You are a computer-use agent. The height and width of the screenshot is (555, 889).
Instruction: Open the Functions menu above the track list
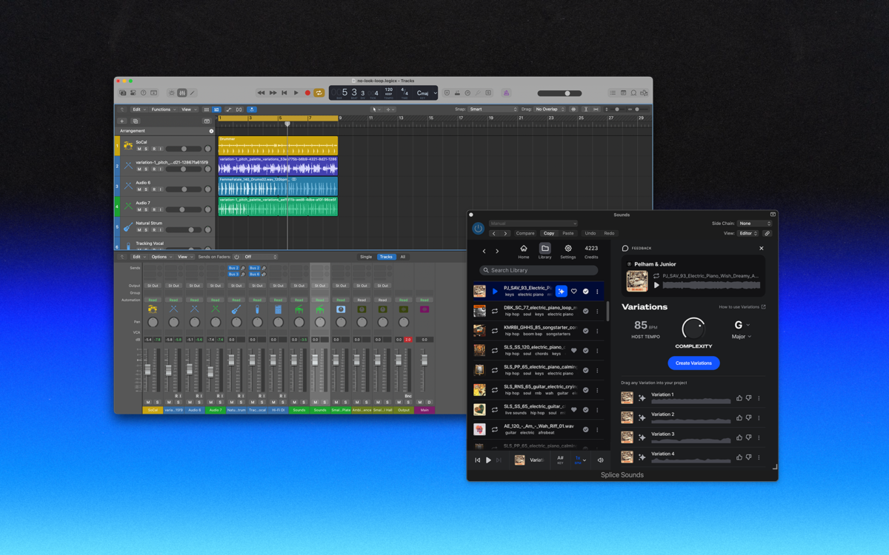coord(161,110)
